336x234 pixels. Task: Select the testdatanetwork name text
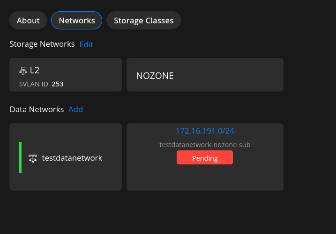click(x=72, y=158)
